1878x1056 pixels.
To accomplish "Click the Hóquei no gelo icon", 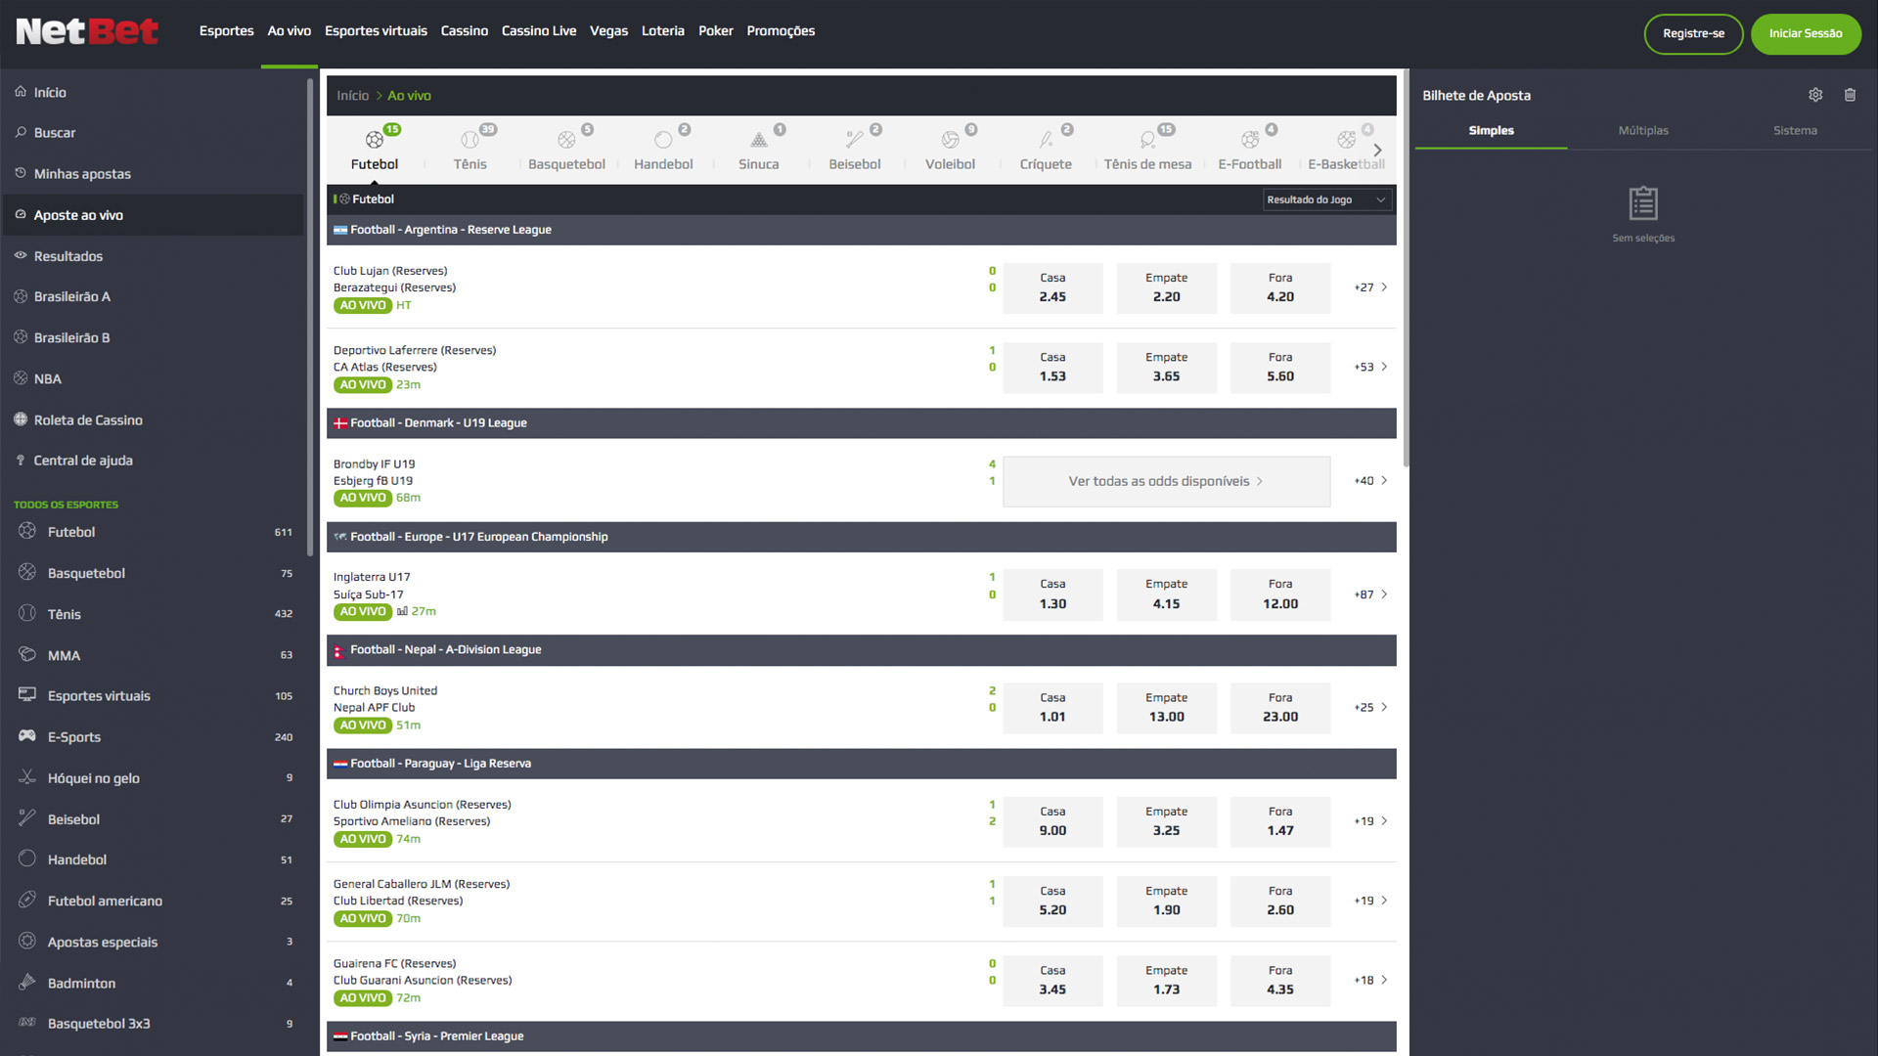I will coord(27,777).
